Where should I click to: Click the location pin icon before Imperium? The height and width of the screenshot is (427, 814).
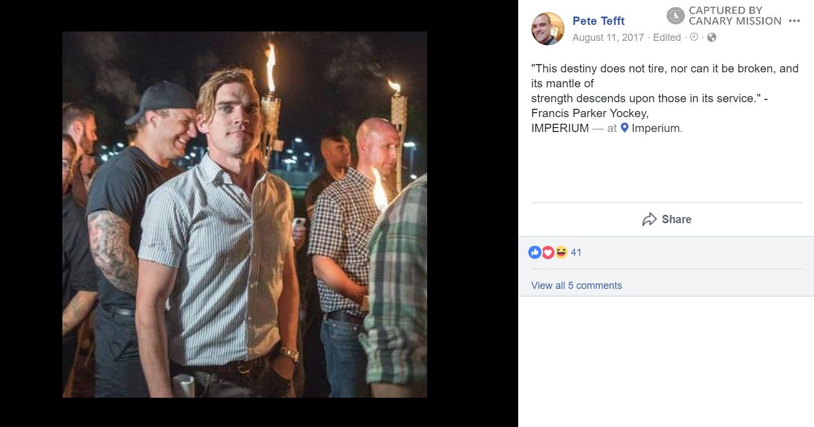pos(625,128)
